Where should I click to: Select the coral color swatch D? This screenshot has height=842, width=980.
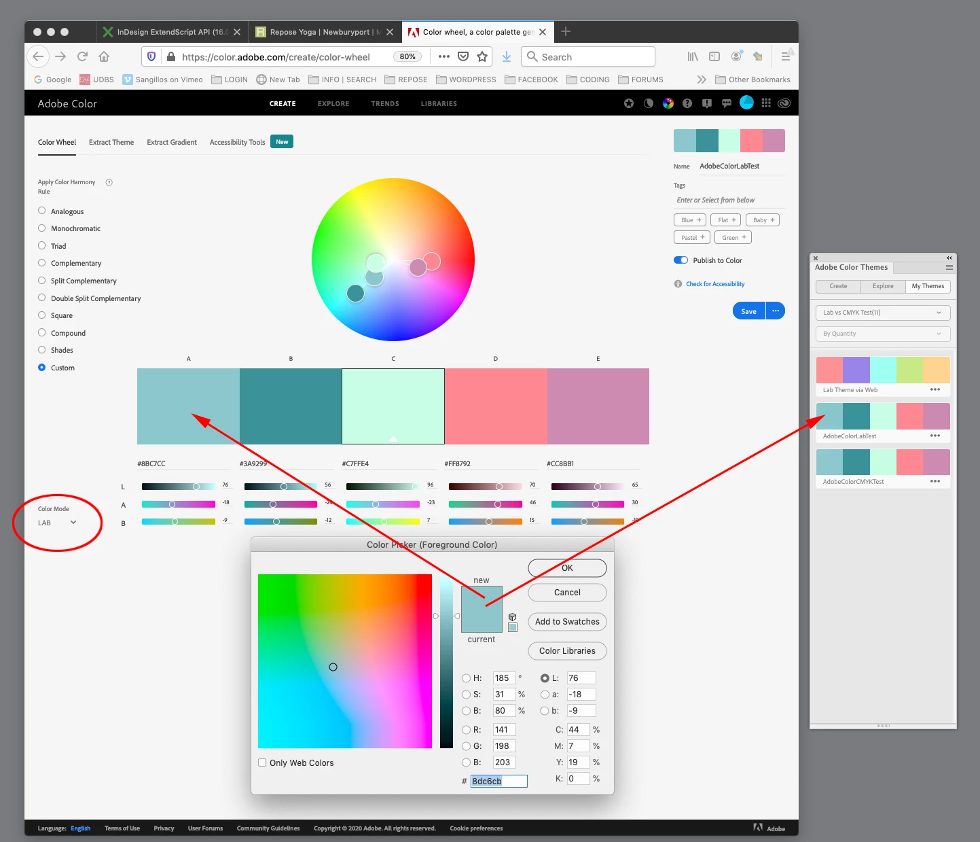[496, 406]
